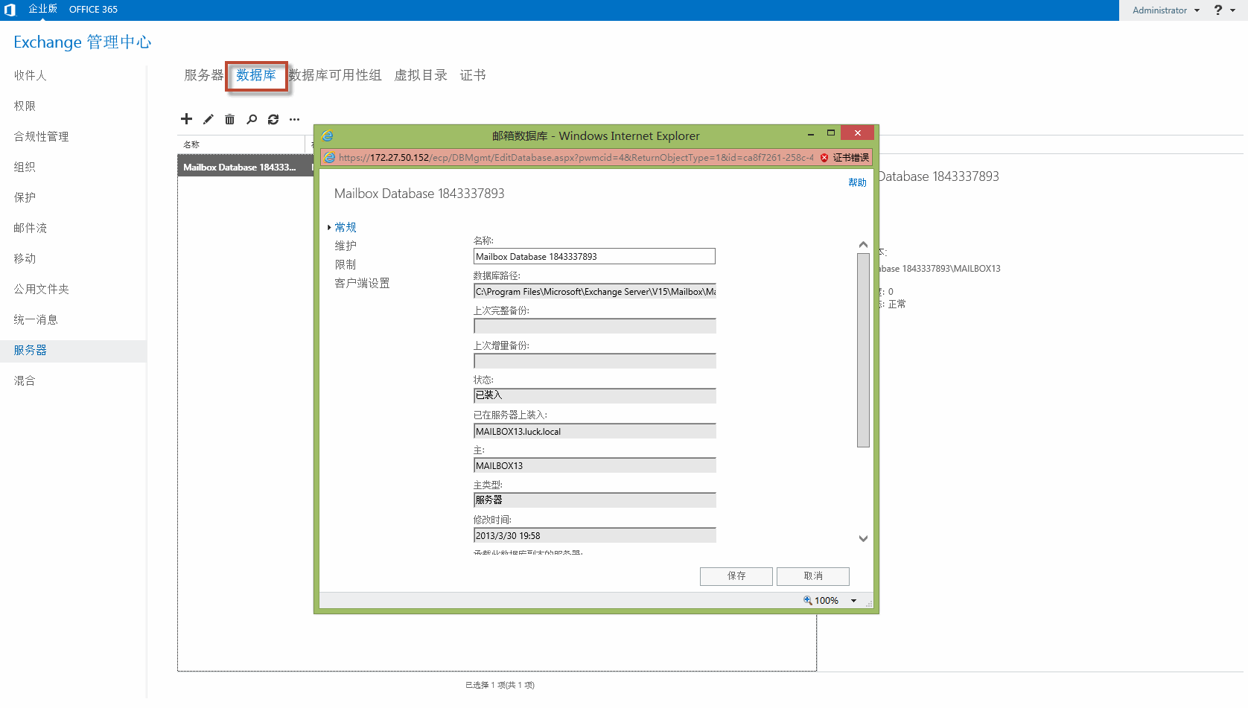Click the refresh icon in toolbar
Viewport: 1248px width, 708px height.
pos(273,119)
